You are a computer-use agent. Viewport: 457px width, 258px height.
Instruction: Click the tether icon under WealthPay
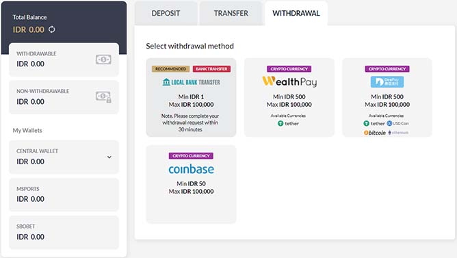pos(280,123)
